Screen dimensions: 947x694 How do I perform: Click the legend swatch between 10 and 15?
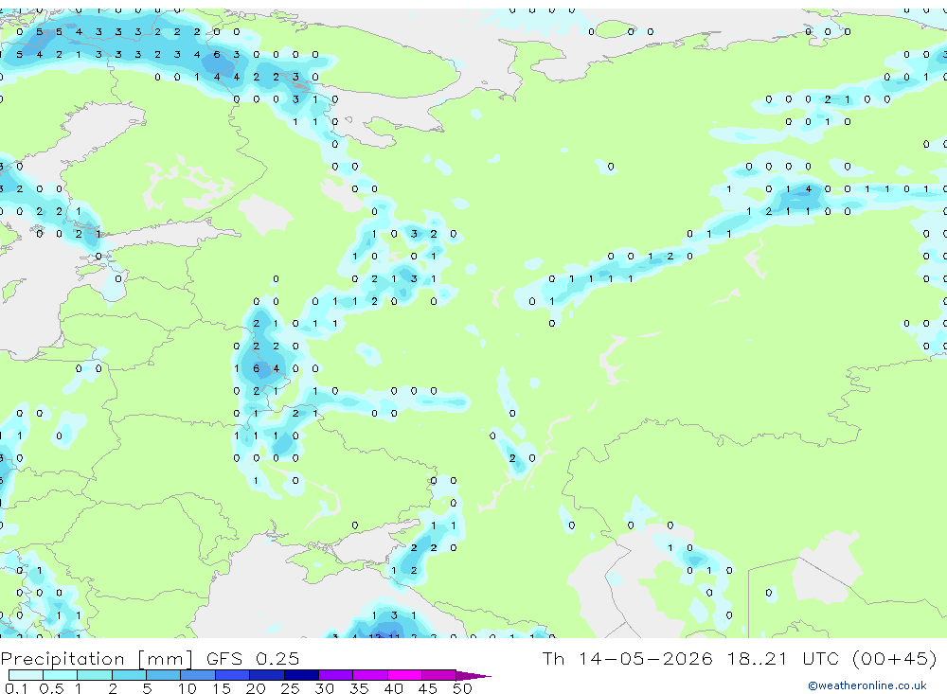198,675
